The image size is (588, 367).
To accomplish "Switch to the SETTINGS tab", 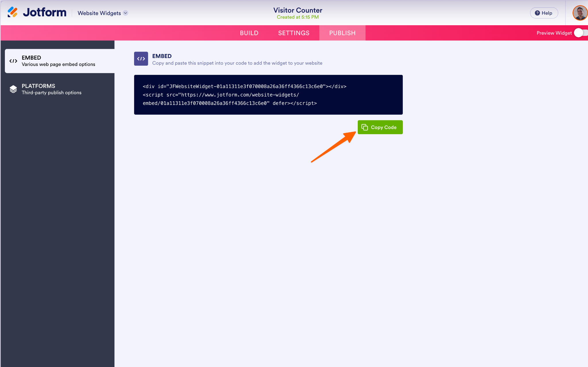I will (294, 33).
